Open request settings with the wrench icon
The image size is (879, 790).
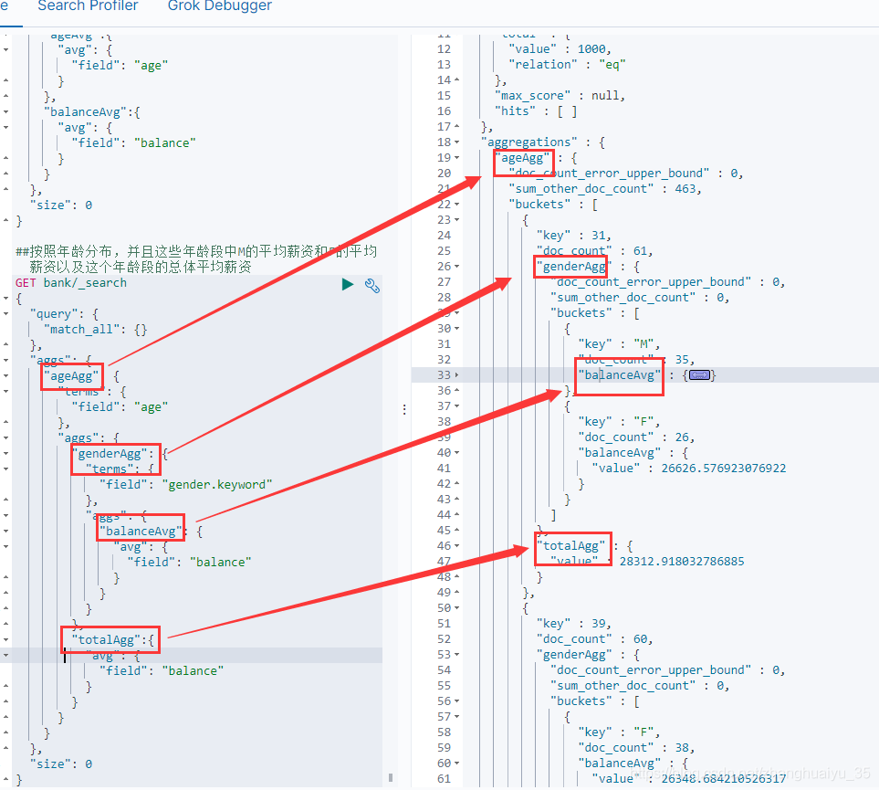coord(371,285)
